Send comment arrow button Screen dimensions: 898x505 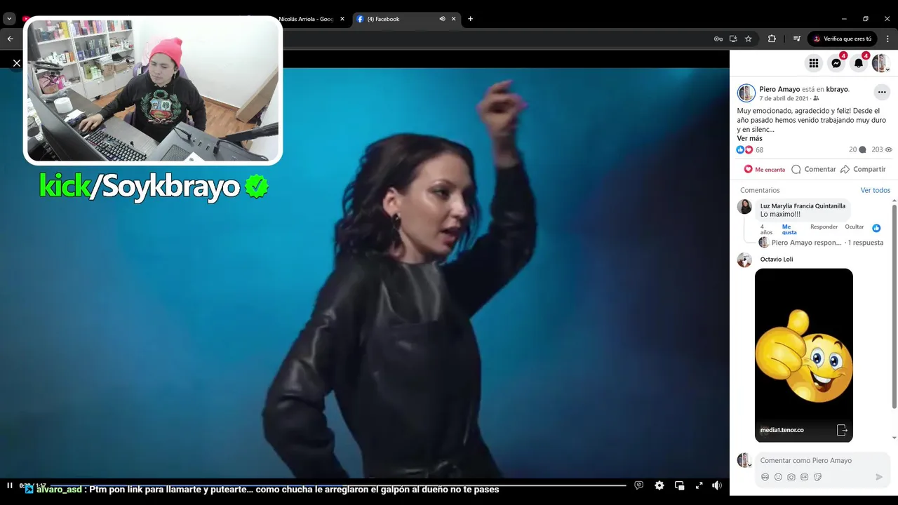coord(879,477)
